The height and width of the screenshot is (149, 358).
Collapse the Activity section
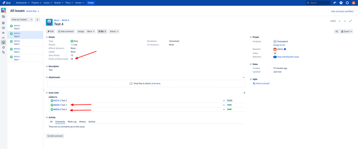[x=47, y=117]
